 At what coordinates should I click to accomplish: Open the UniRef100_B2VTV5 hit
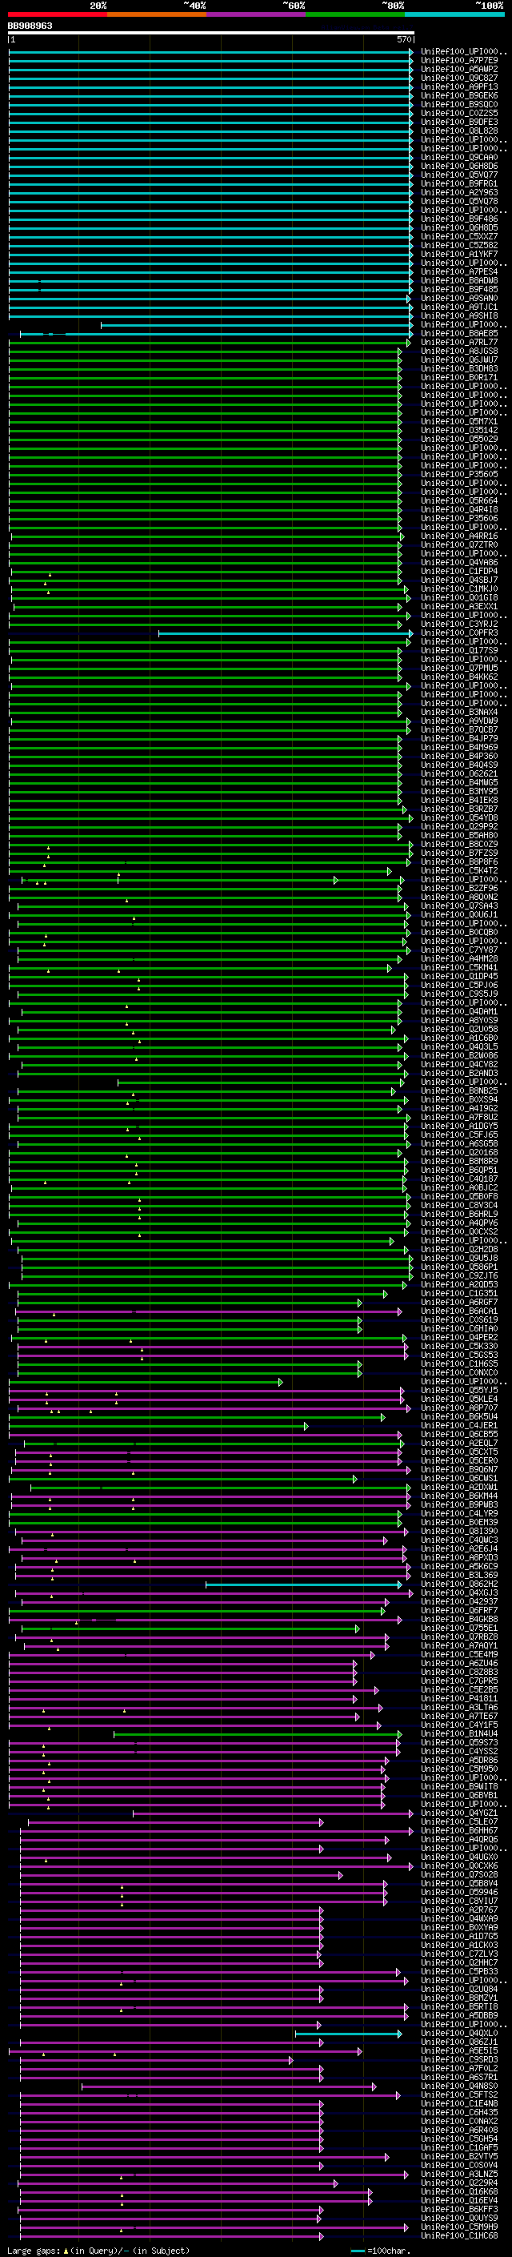459,2156
